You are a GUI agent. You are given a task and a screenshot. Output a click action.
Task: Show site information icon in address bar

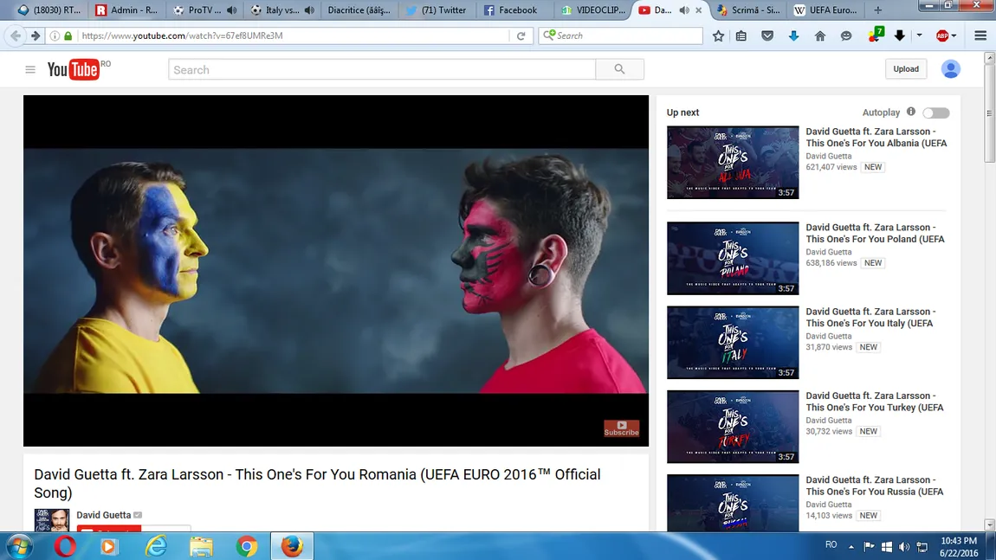coord(55,35)
